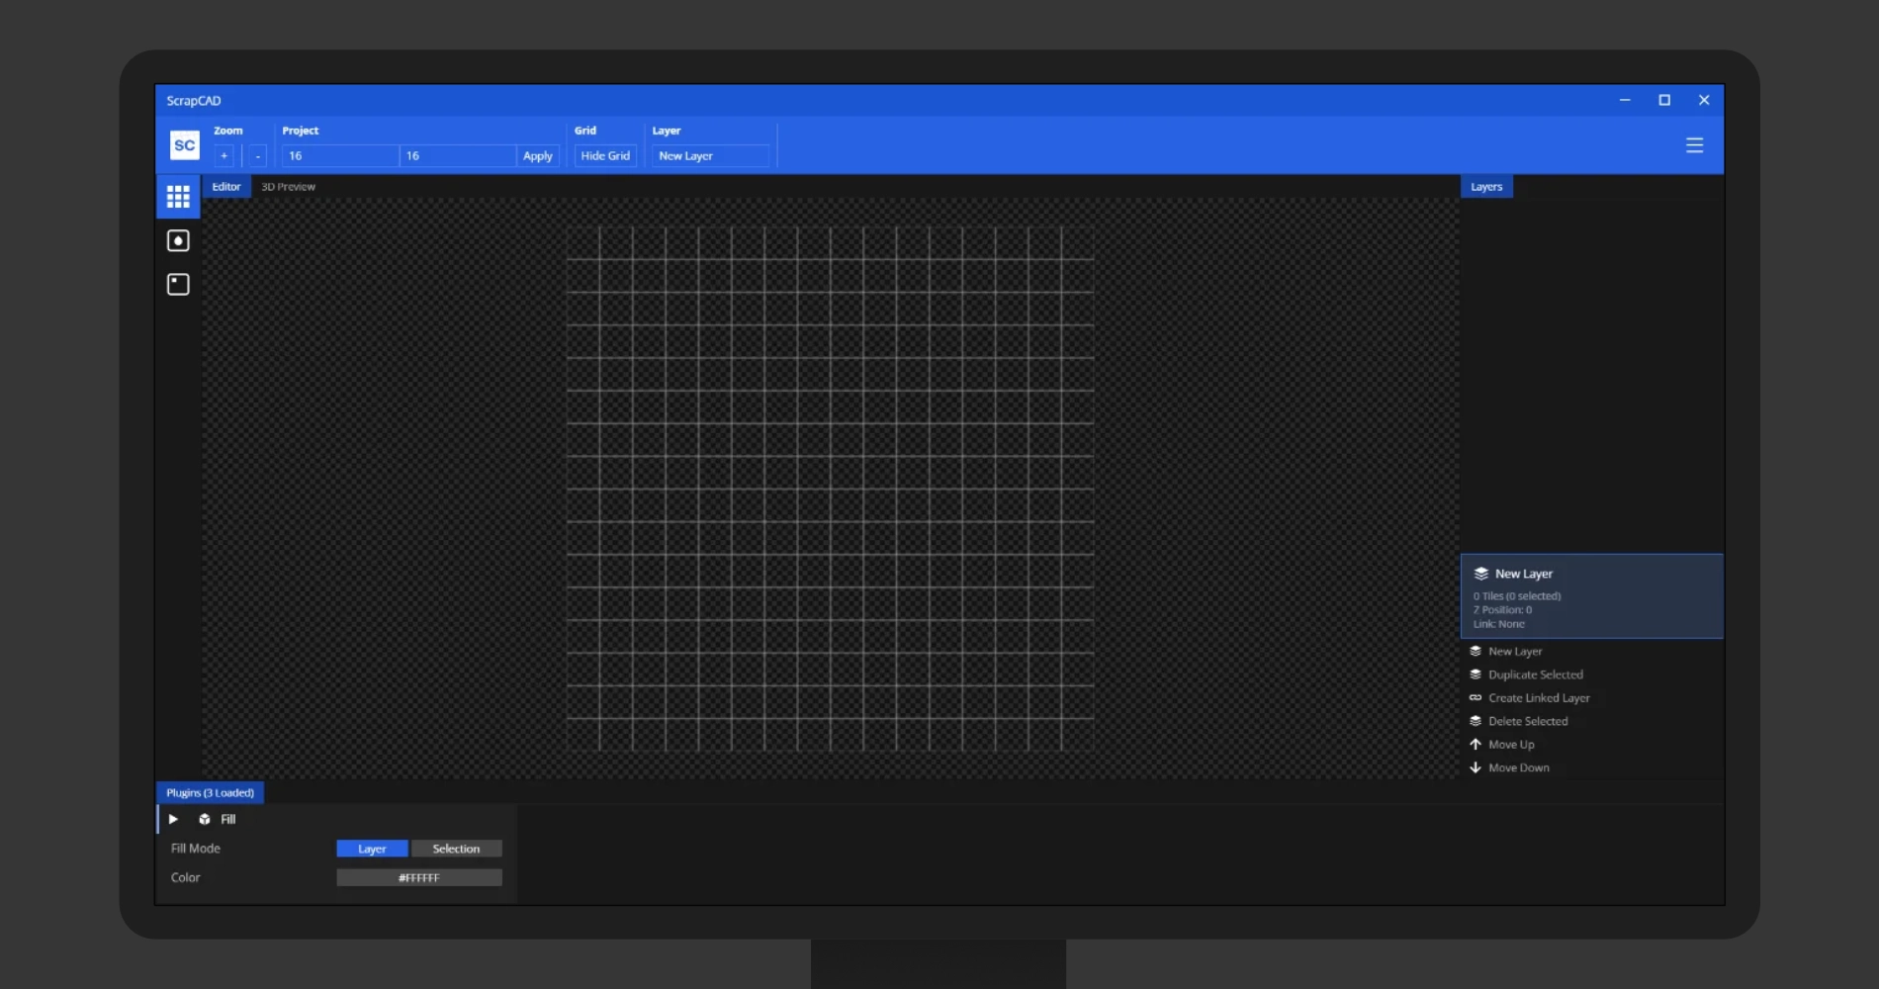Select the center dot square tool icon

[x=178, y=241]
